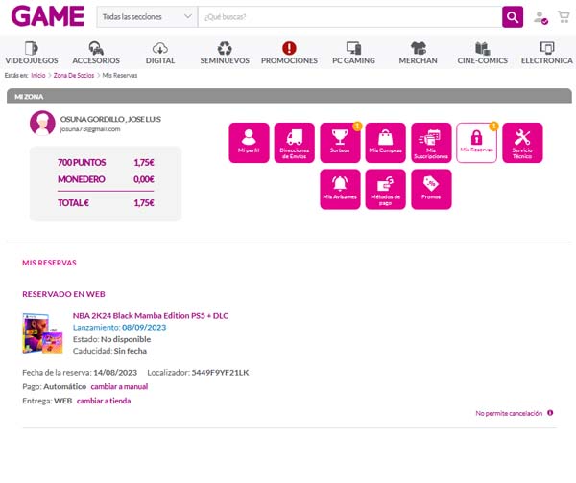Click Lanzamiento: 08/09/2023 text

coord(119,328)
